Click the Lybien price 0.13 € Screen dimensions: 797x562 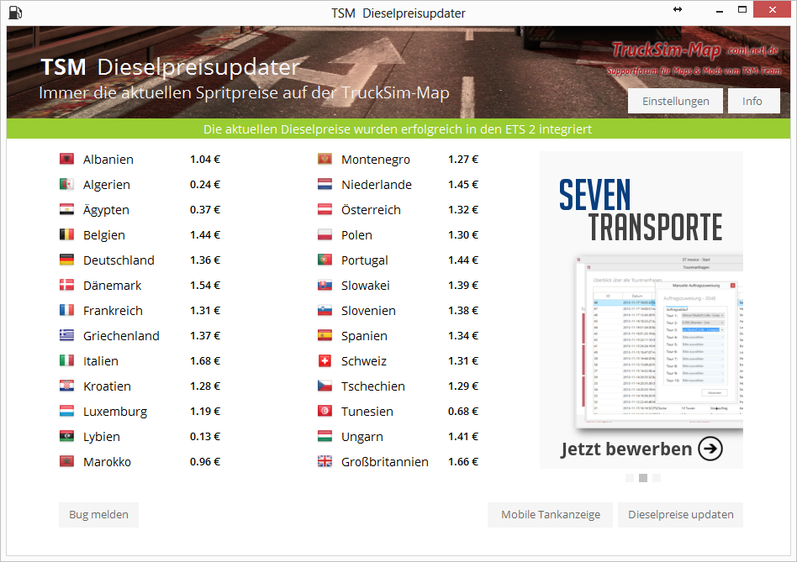point(205,437)
